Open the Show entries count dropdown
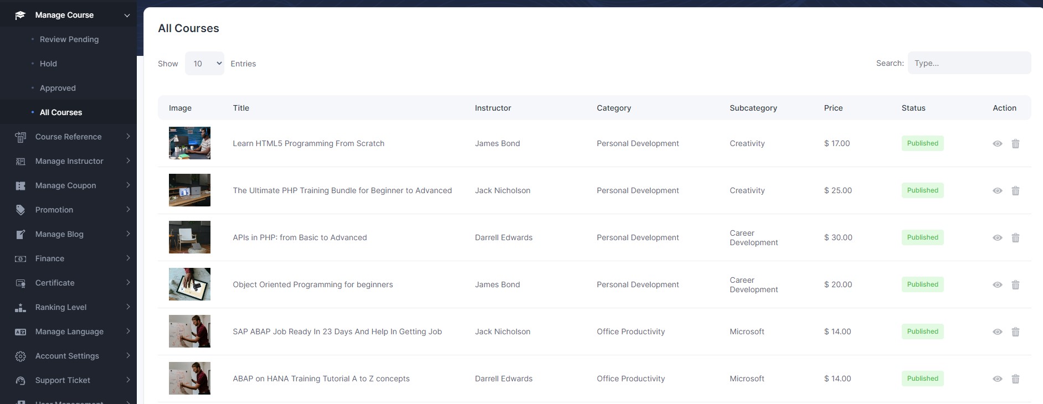 coord(204,64)
